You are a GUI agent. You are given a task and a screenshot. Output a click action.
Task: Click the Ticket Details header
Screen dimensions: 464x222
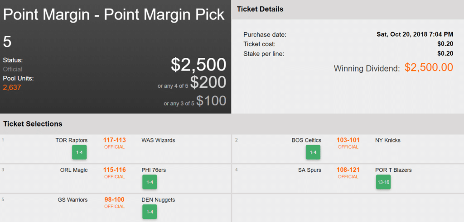point(260,9)
